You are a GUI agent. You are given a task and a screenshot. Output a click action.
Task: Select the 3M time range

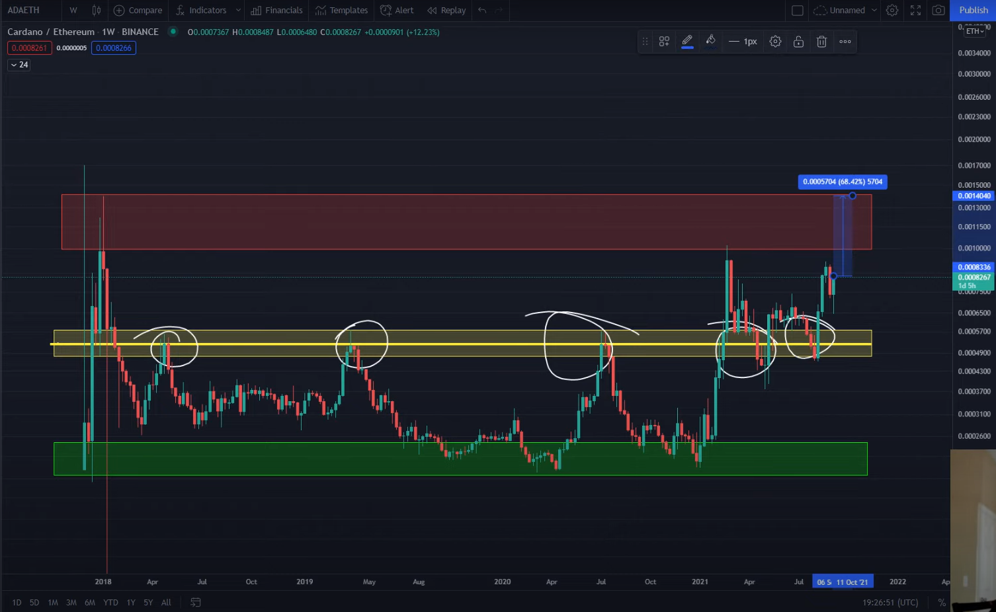[x=71, y=602]
